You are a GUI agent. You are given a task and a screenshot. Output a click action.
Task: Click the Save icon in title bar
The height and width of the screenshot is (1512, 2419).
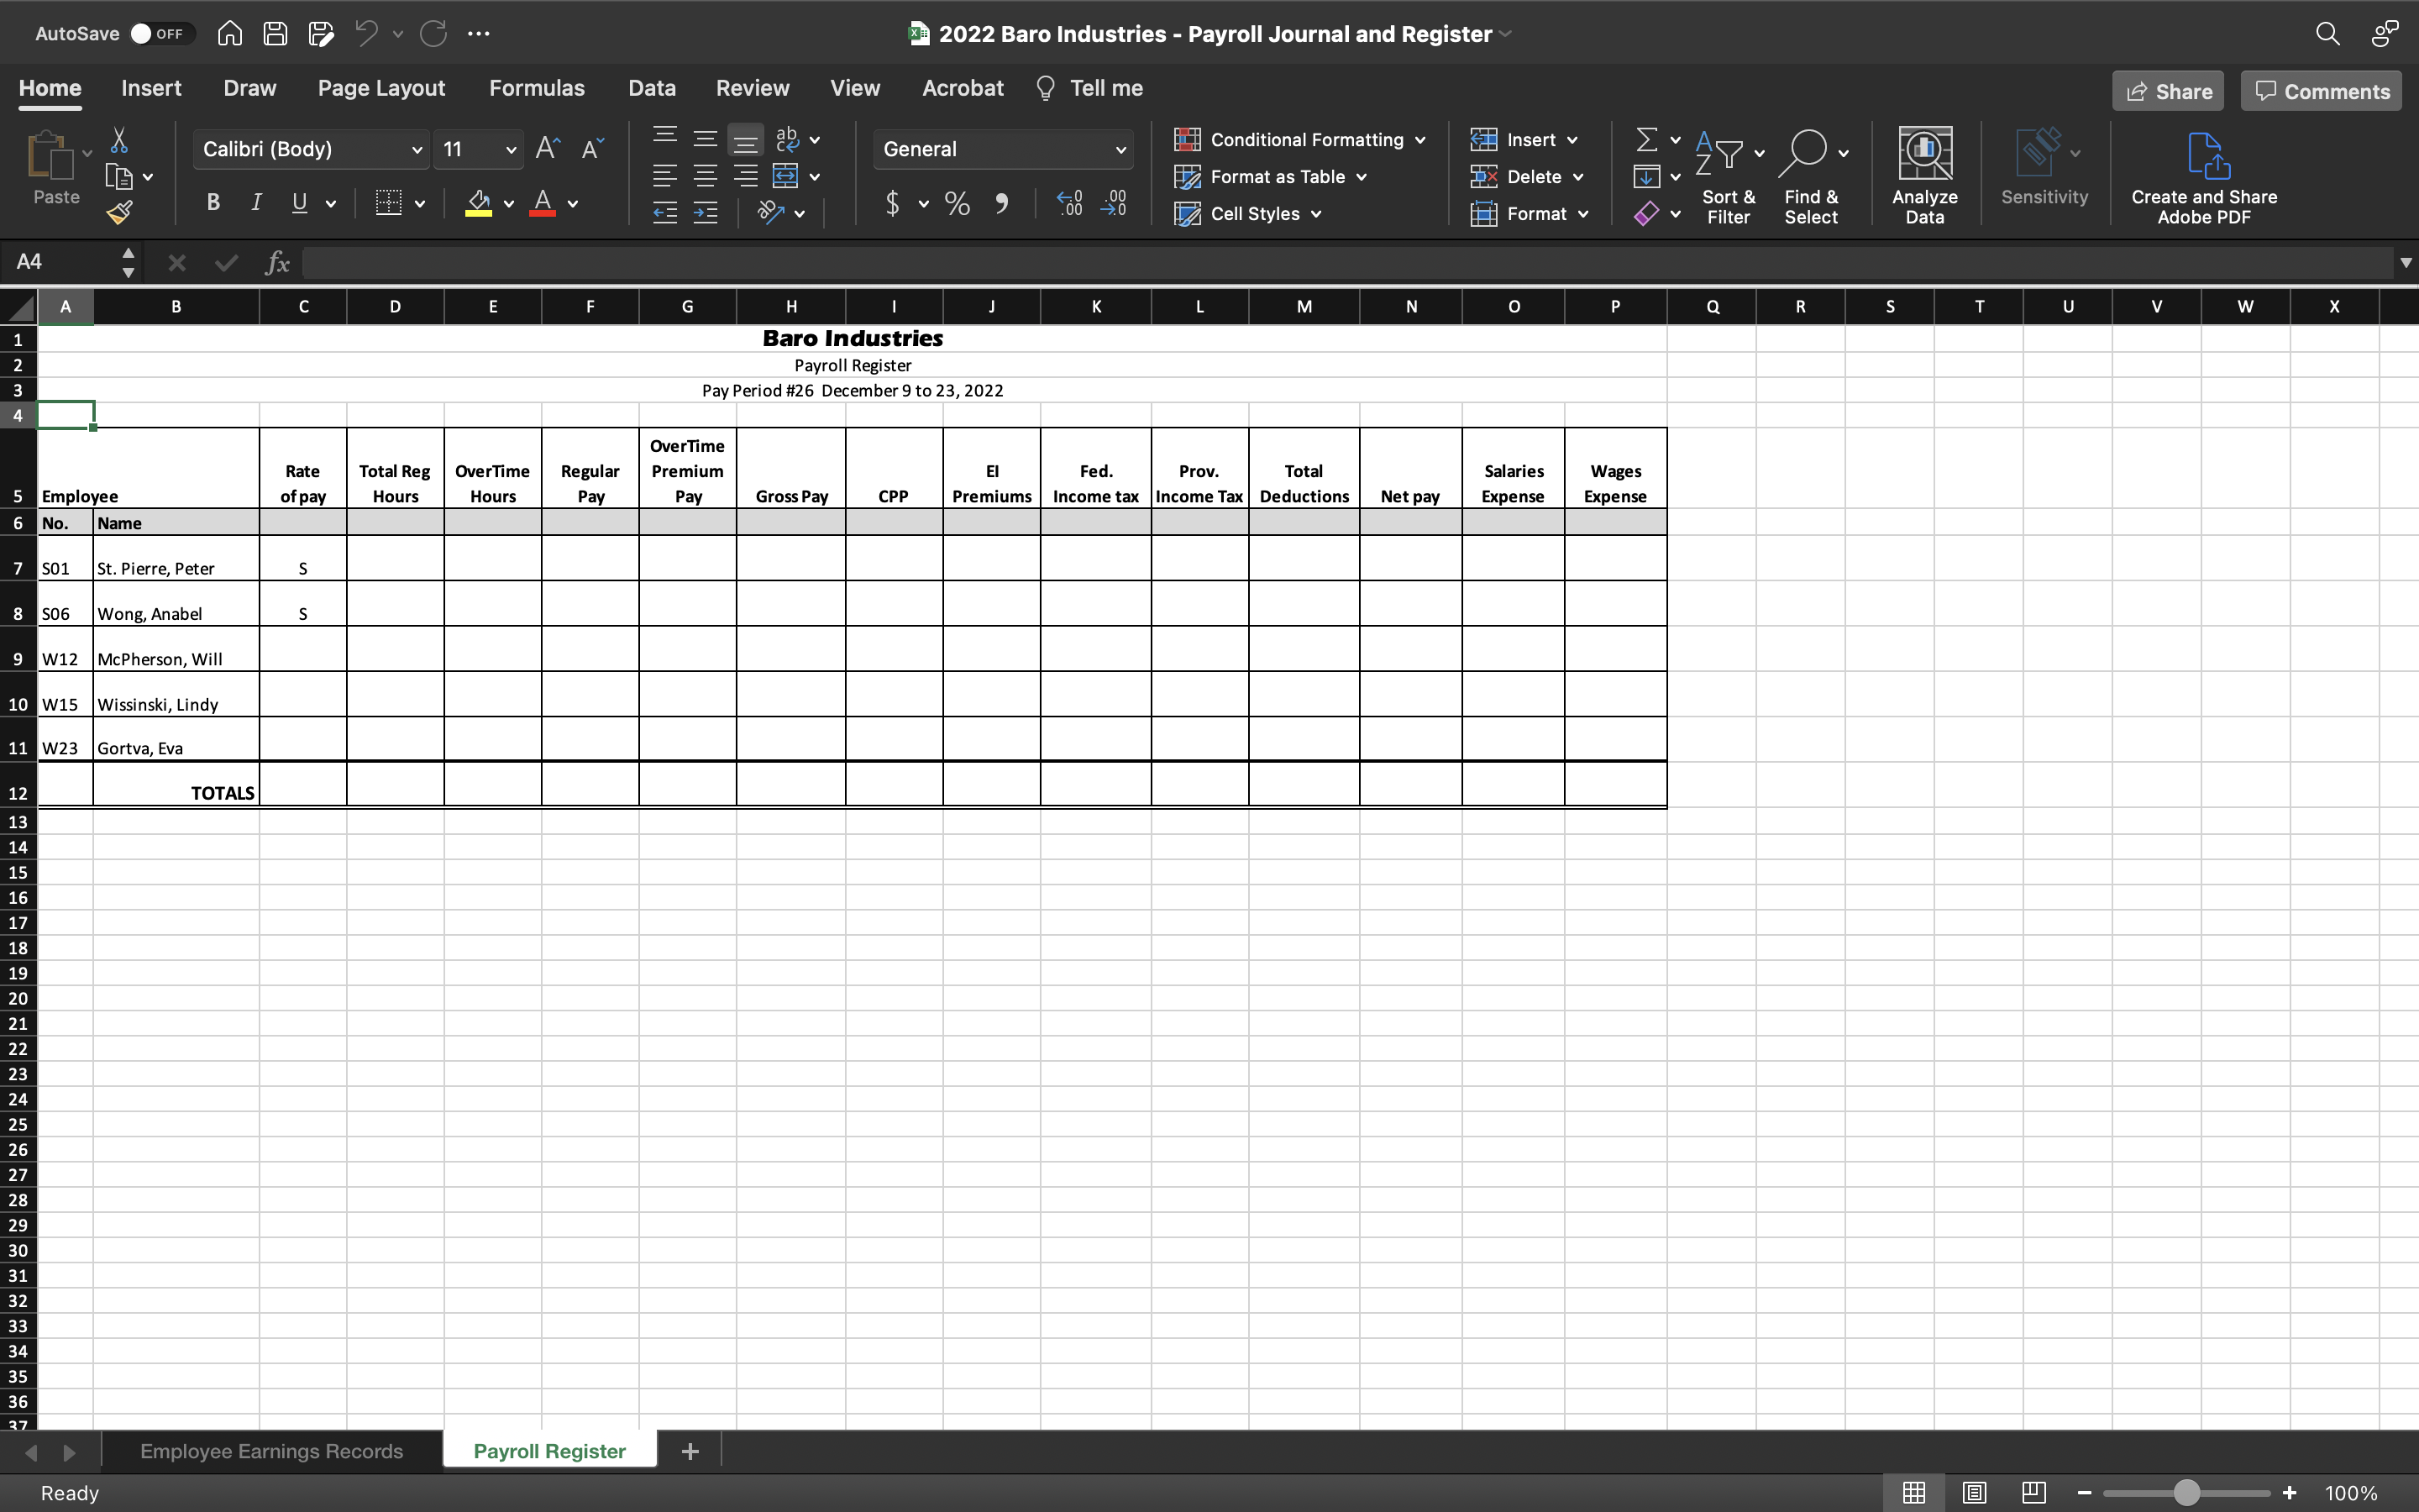tap(275, 34)
